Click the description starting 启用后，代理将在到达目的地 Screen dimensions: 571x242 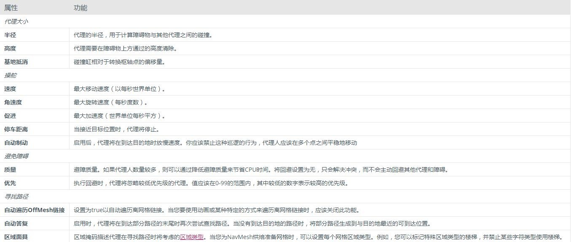click(x=215, y=143)
